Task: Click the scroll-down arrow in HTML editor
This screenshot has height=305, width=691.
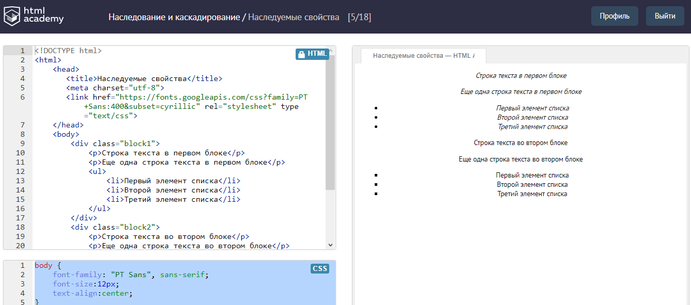Action: [x=331, y=245]
